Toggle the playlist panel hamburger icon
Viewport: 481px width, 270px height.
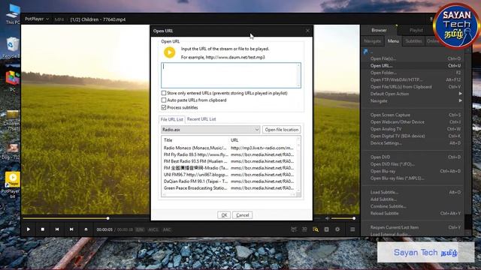352,229
